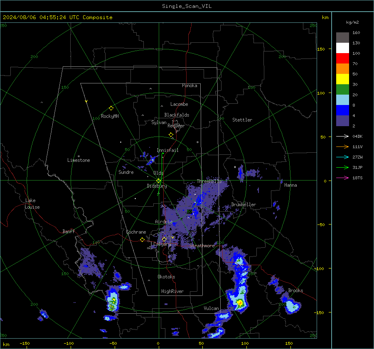Click the Didsbury town label
This screenshot has width=374, height=349.
tap(157, 186)
